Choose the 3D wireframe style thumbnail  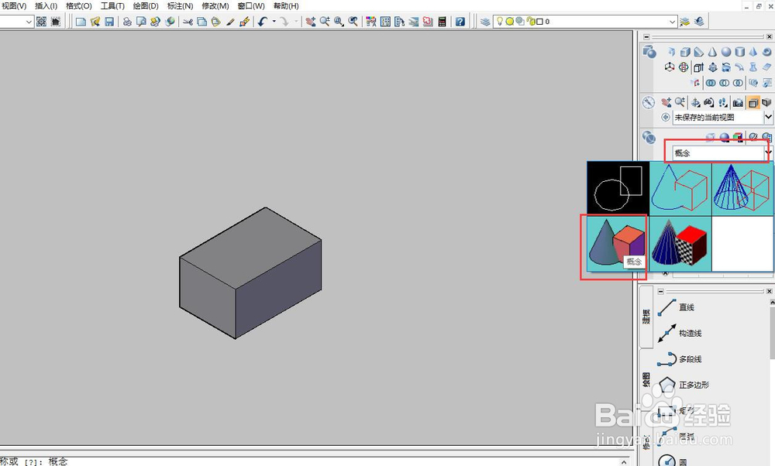point(742,188)
